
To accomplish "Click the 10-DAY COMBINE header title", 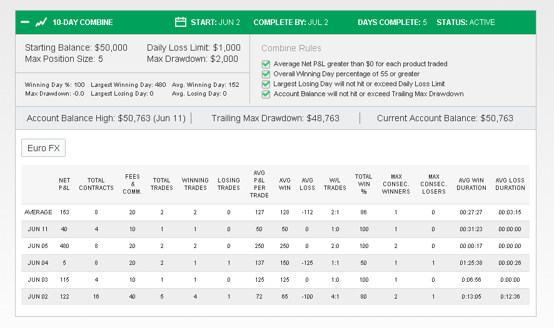I will tap(83, 22).
